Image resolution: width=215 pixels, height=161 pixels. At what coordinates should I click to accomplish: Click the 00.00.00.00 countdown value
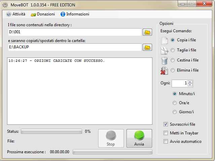pyautogui.click(x=60, y=152)
